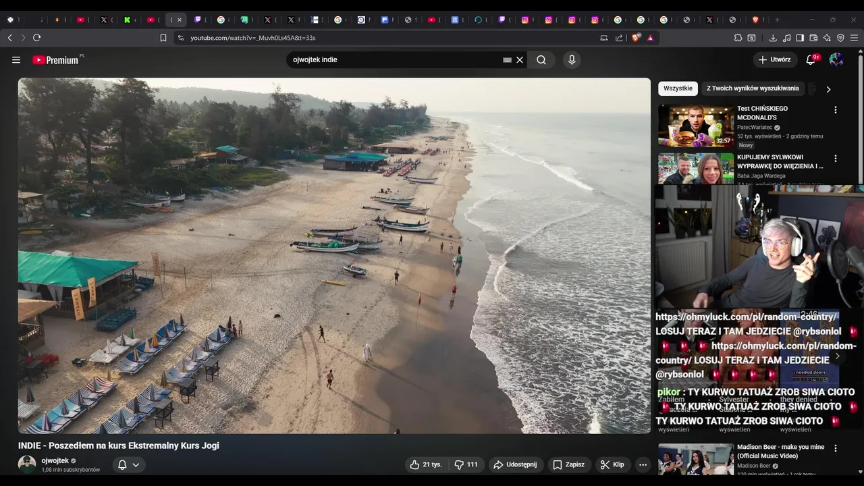
Task: Open the on-screen keyboard icon in search box
Action: coord(508,60)
